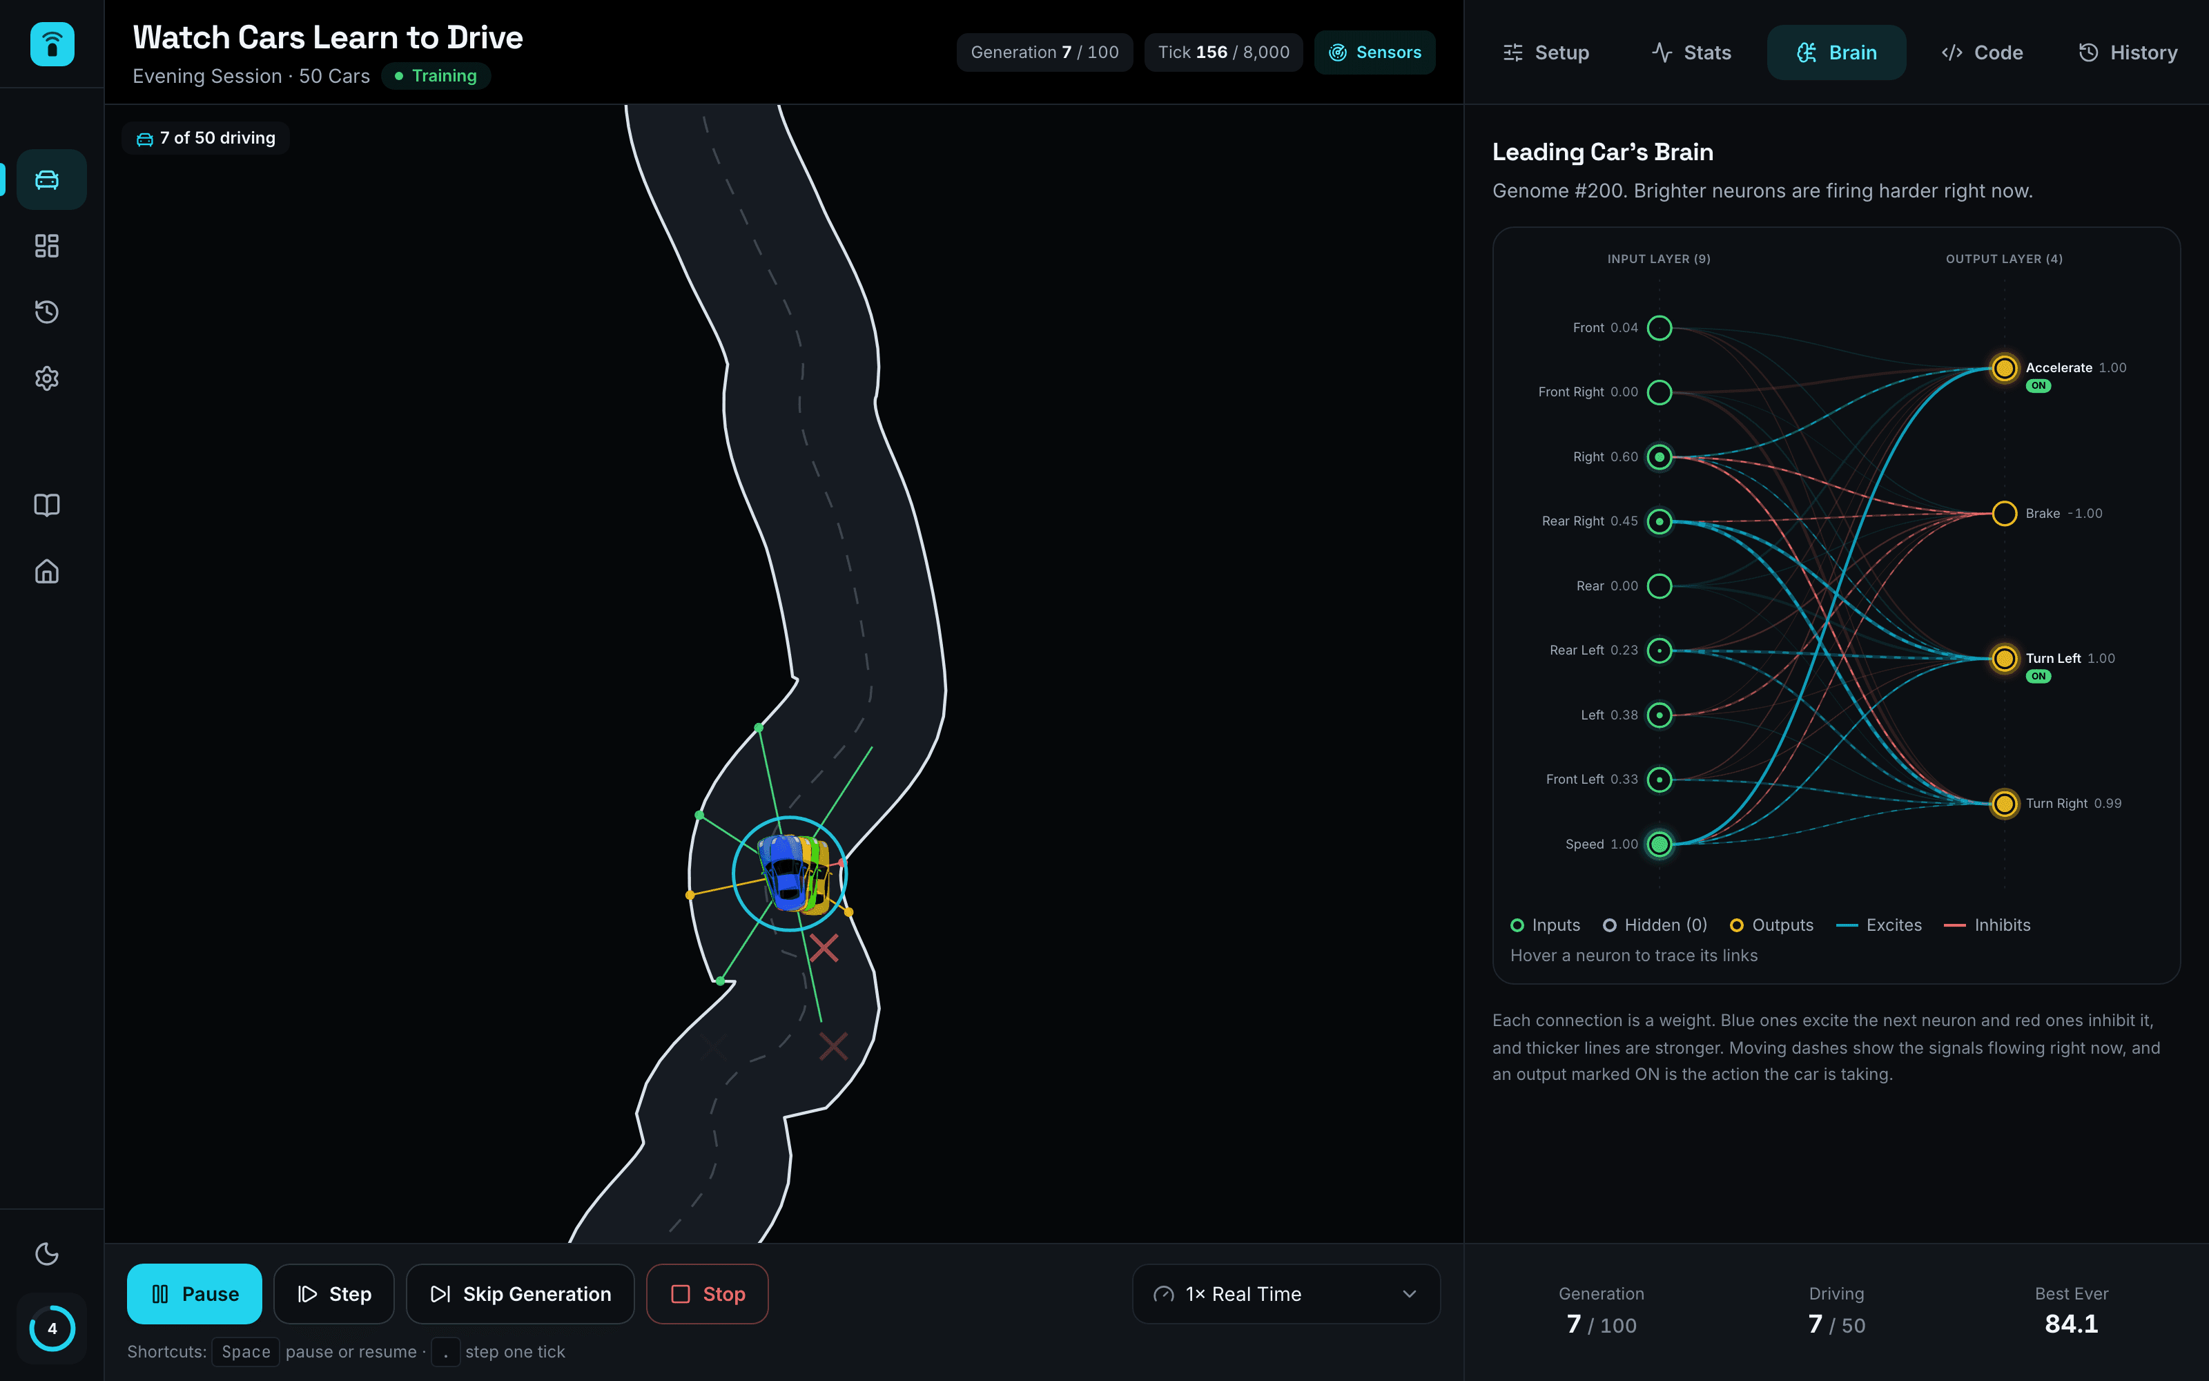Viewport: 2209px width, 1381px height.
Task: Toggle the Sensors display button
Action: coord(1374,52)
